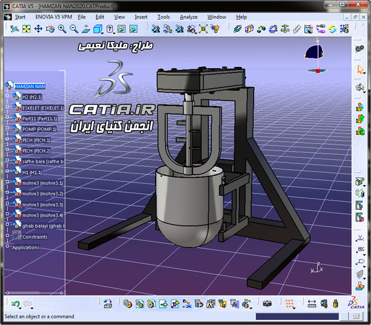Click the Coincidence Constraint icon
This screenshot has width=371, height=325.
pyautogui.click(x=237, y=29)
